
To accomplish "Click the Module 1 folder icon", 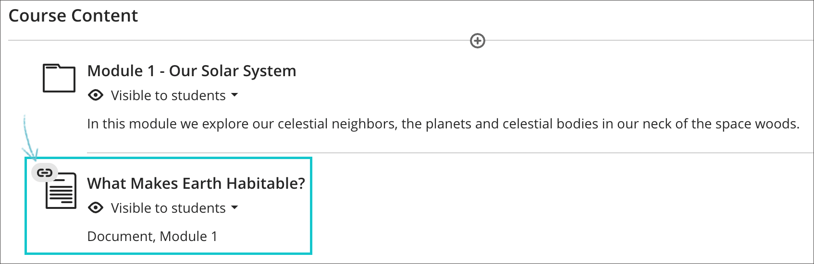I will click(x=59, y=78).
